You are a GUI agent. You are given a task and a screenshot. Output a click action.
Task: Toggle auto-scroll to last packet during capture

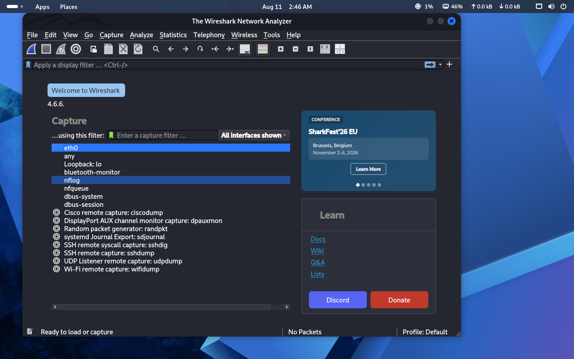coord(245,49)
